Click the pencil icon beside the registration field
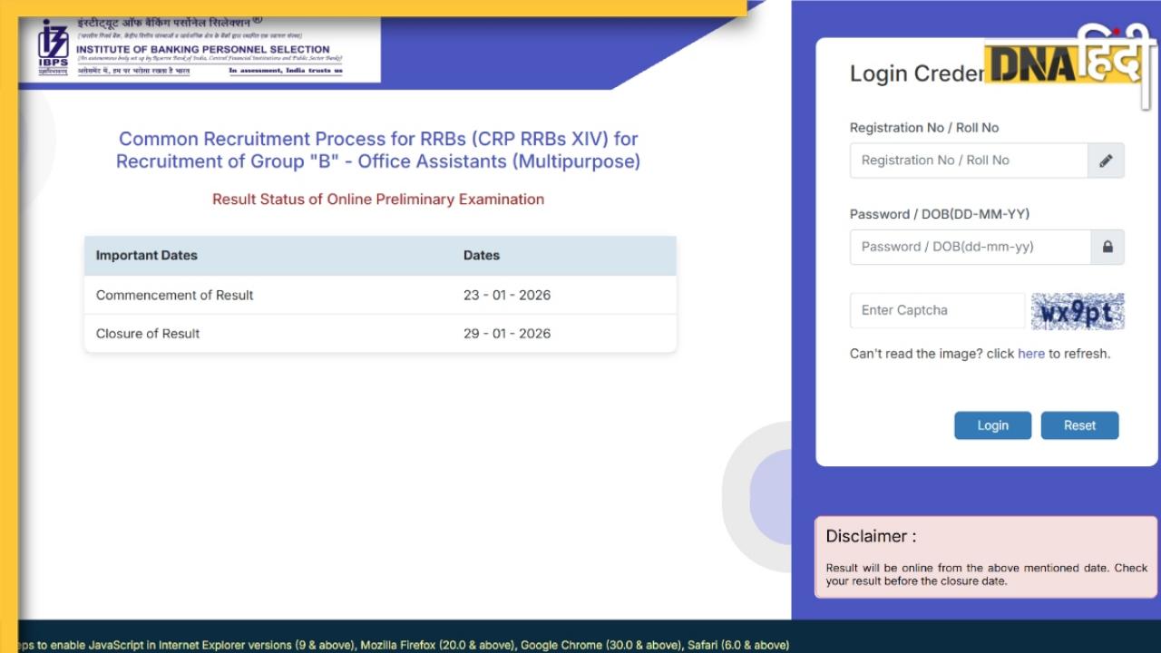 [x=1106, y=161]
